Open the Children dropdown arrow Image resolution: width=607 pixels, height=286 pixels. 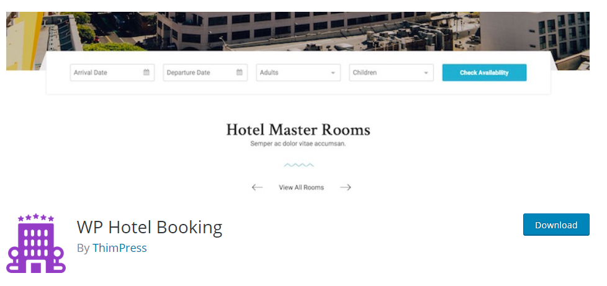pos(426,73)
